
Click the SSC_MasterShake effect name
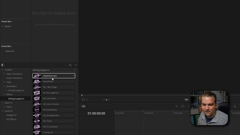tap(50, 110)
